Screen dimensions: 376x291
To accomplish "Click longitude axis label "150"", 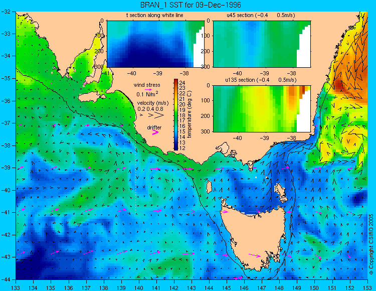I will click(x=315, y=288).
